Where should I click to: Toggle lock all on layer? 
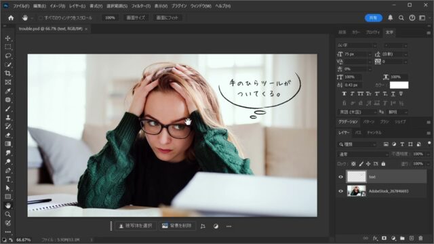pos(383,164)
